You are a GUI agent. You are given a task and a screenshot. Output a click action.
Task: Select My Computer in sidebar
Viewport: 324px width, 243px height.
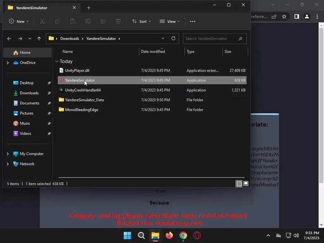(32, 154)
